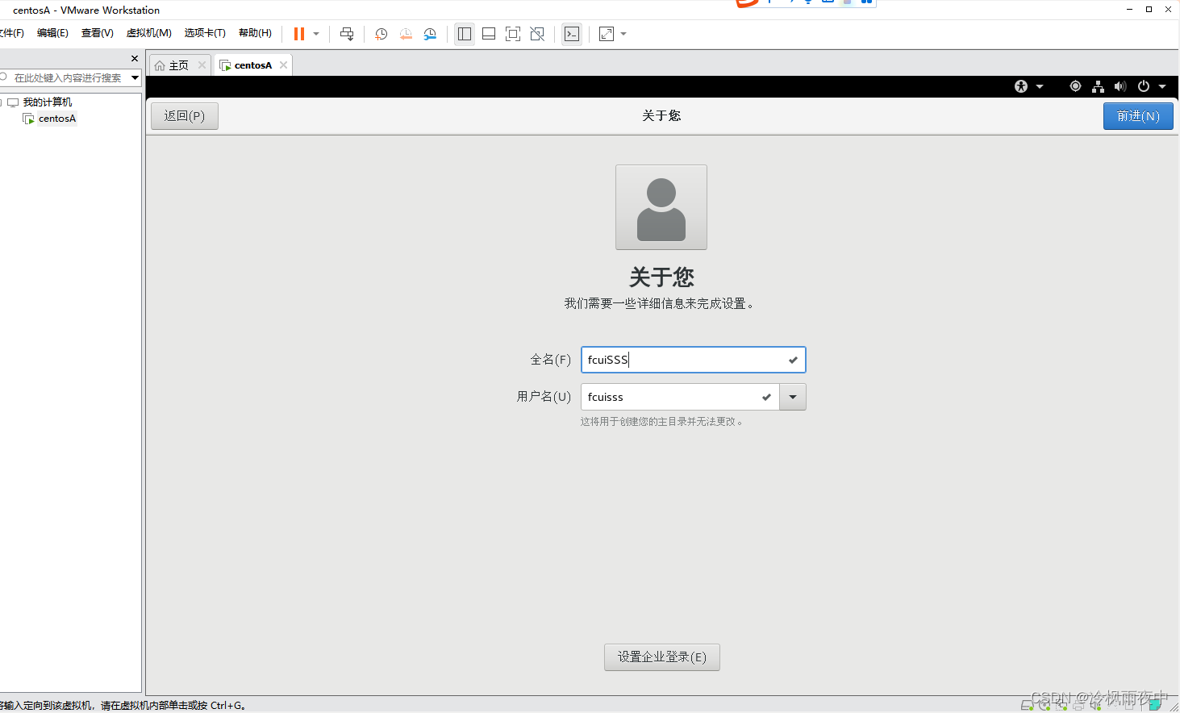This screenshot has width=1180, height=713.
Task: Click the 前进(N) next button
Action: point(1138,116)
